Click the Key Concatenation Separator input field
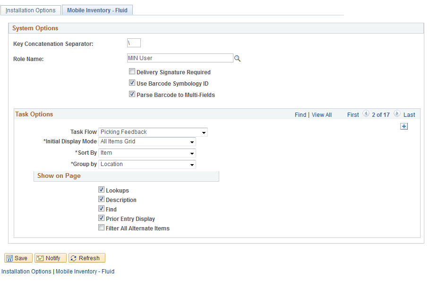Screen dimensions: 430x281 pyautogui.click(x=134, y=43)
